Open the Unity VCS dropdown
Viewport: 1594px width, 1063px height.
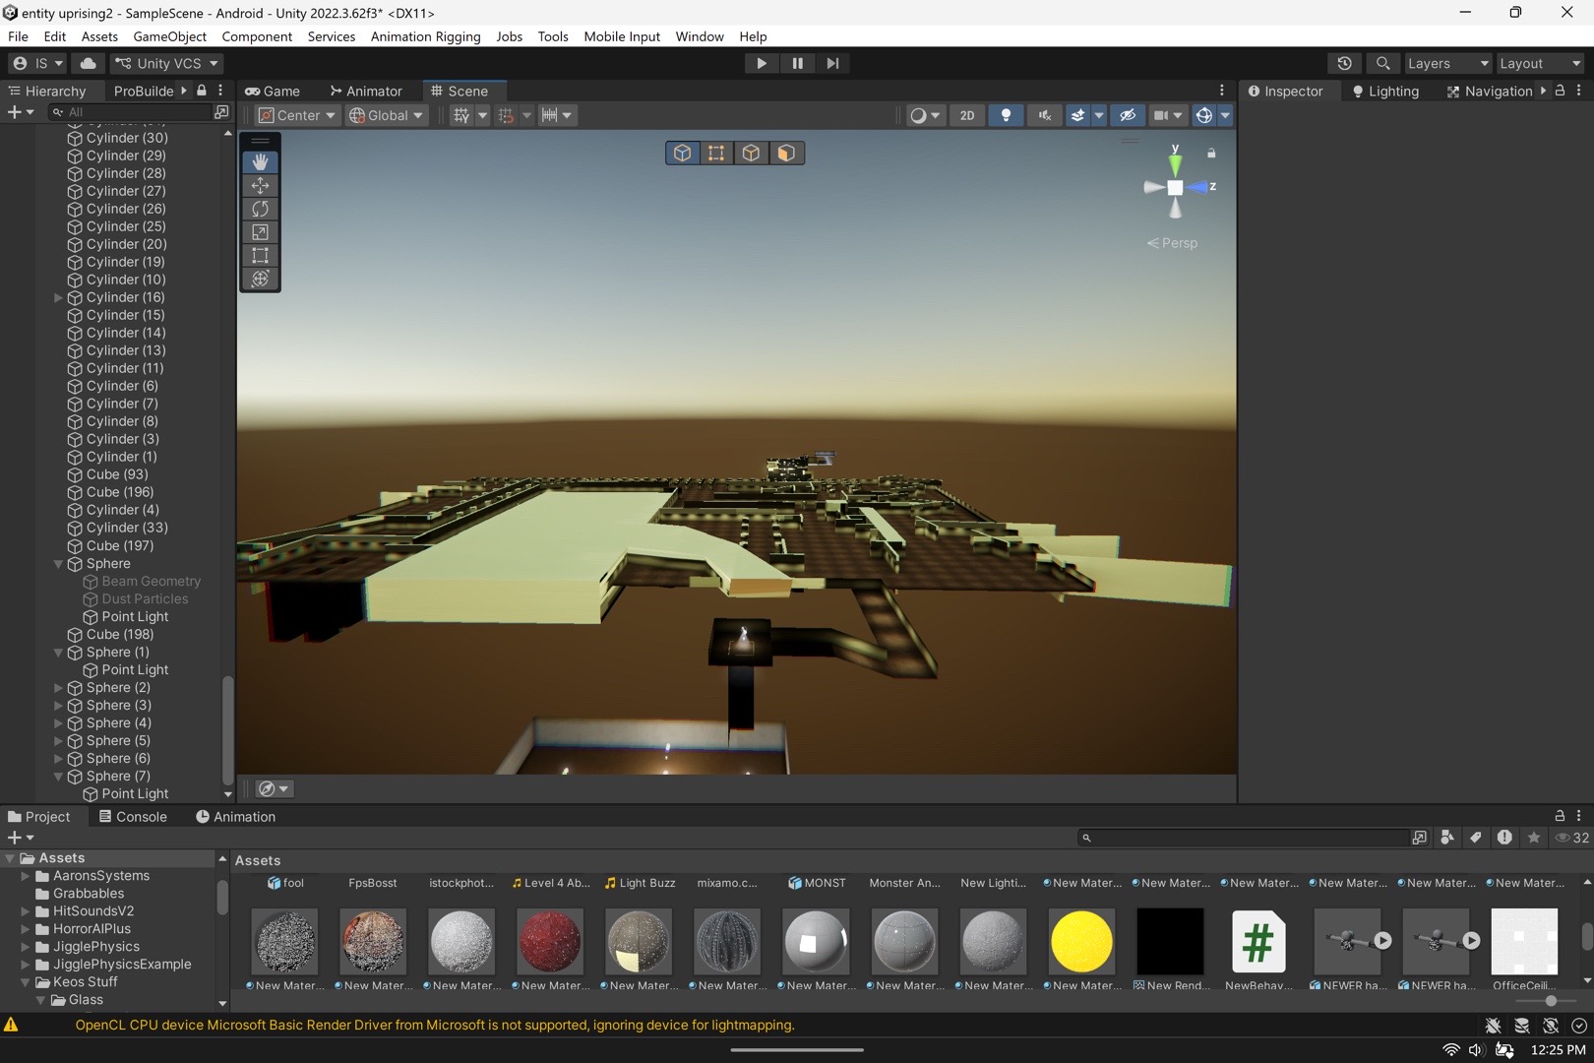pos(166,63)
